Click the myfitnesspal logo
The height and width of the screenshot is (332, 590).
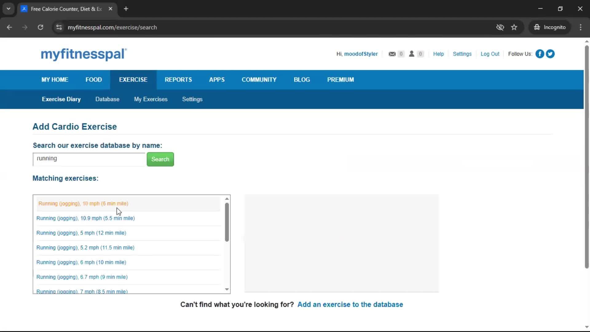tap(84, 54)
